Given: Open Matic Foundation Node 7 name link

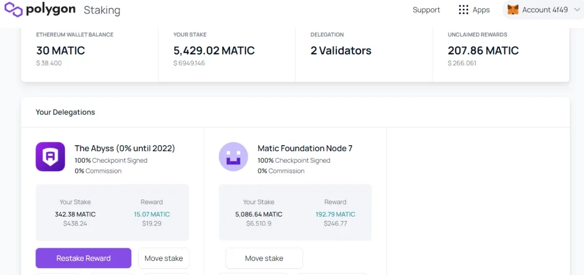Looking at the screenshot, I should [x=305, y=148].
